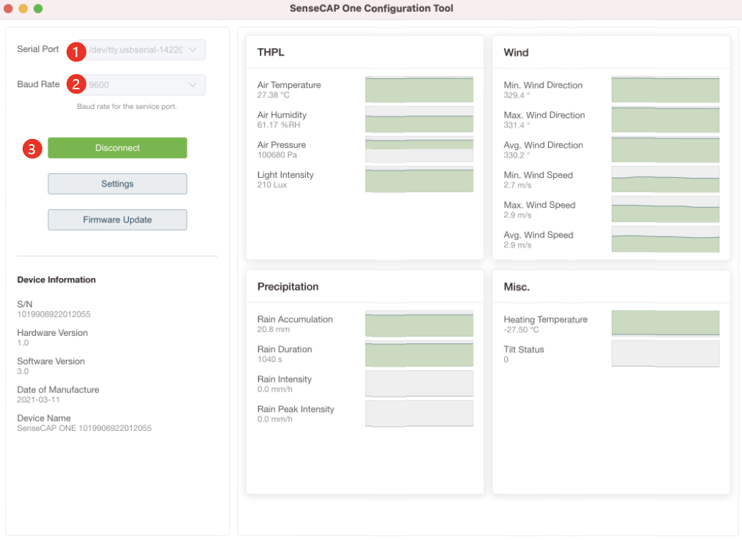Screen dimensions: 742x540
Task: Expand the Baud Rate dropdown
Action: coord(143,85)
